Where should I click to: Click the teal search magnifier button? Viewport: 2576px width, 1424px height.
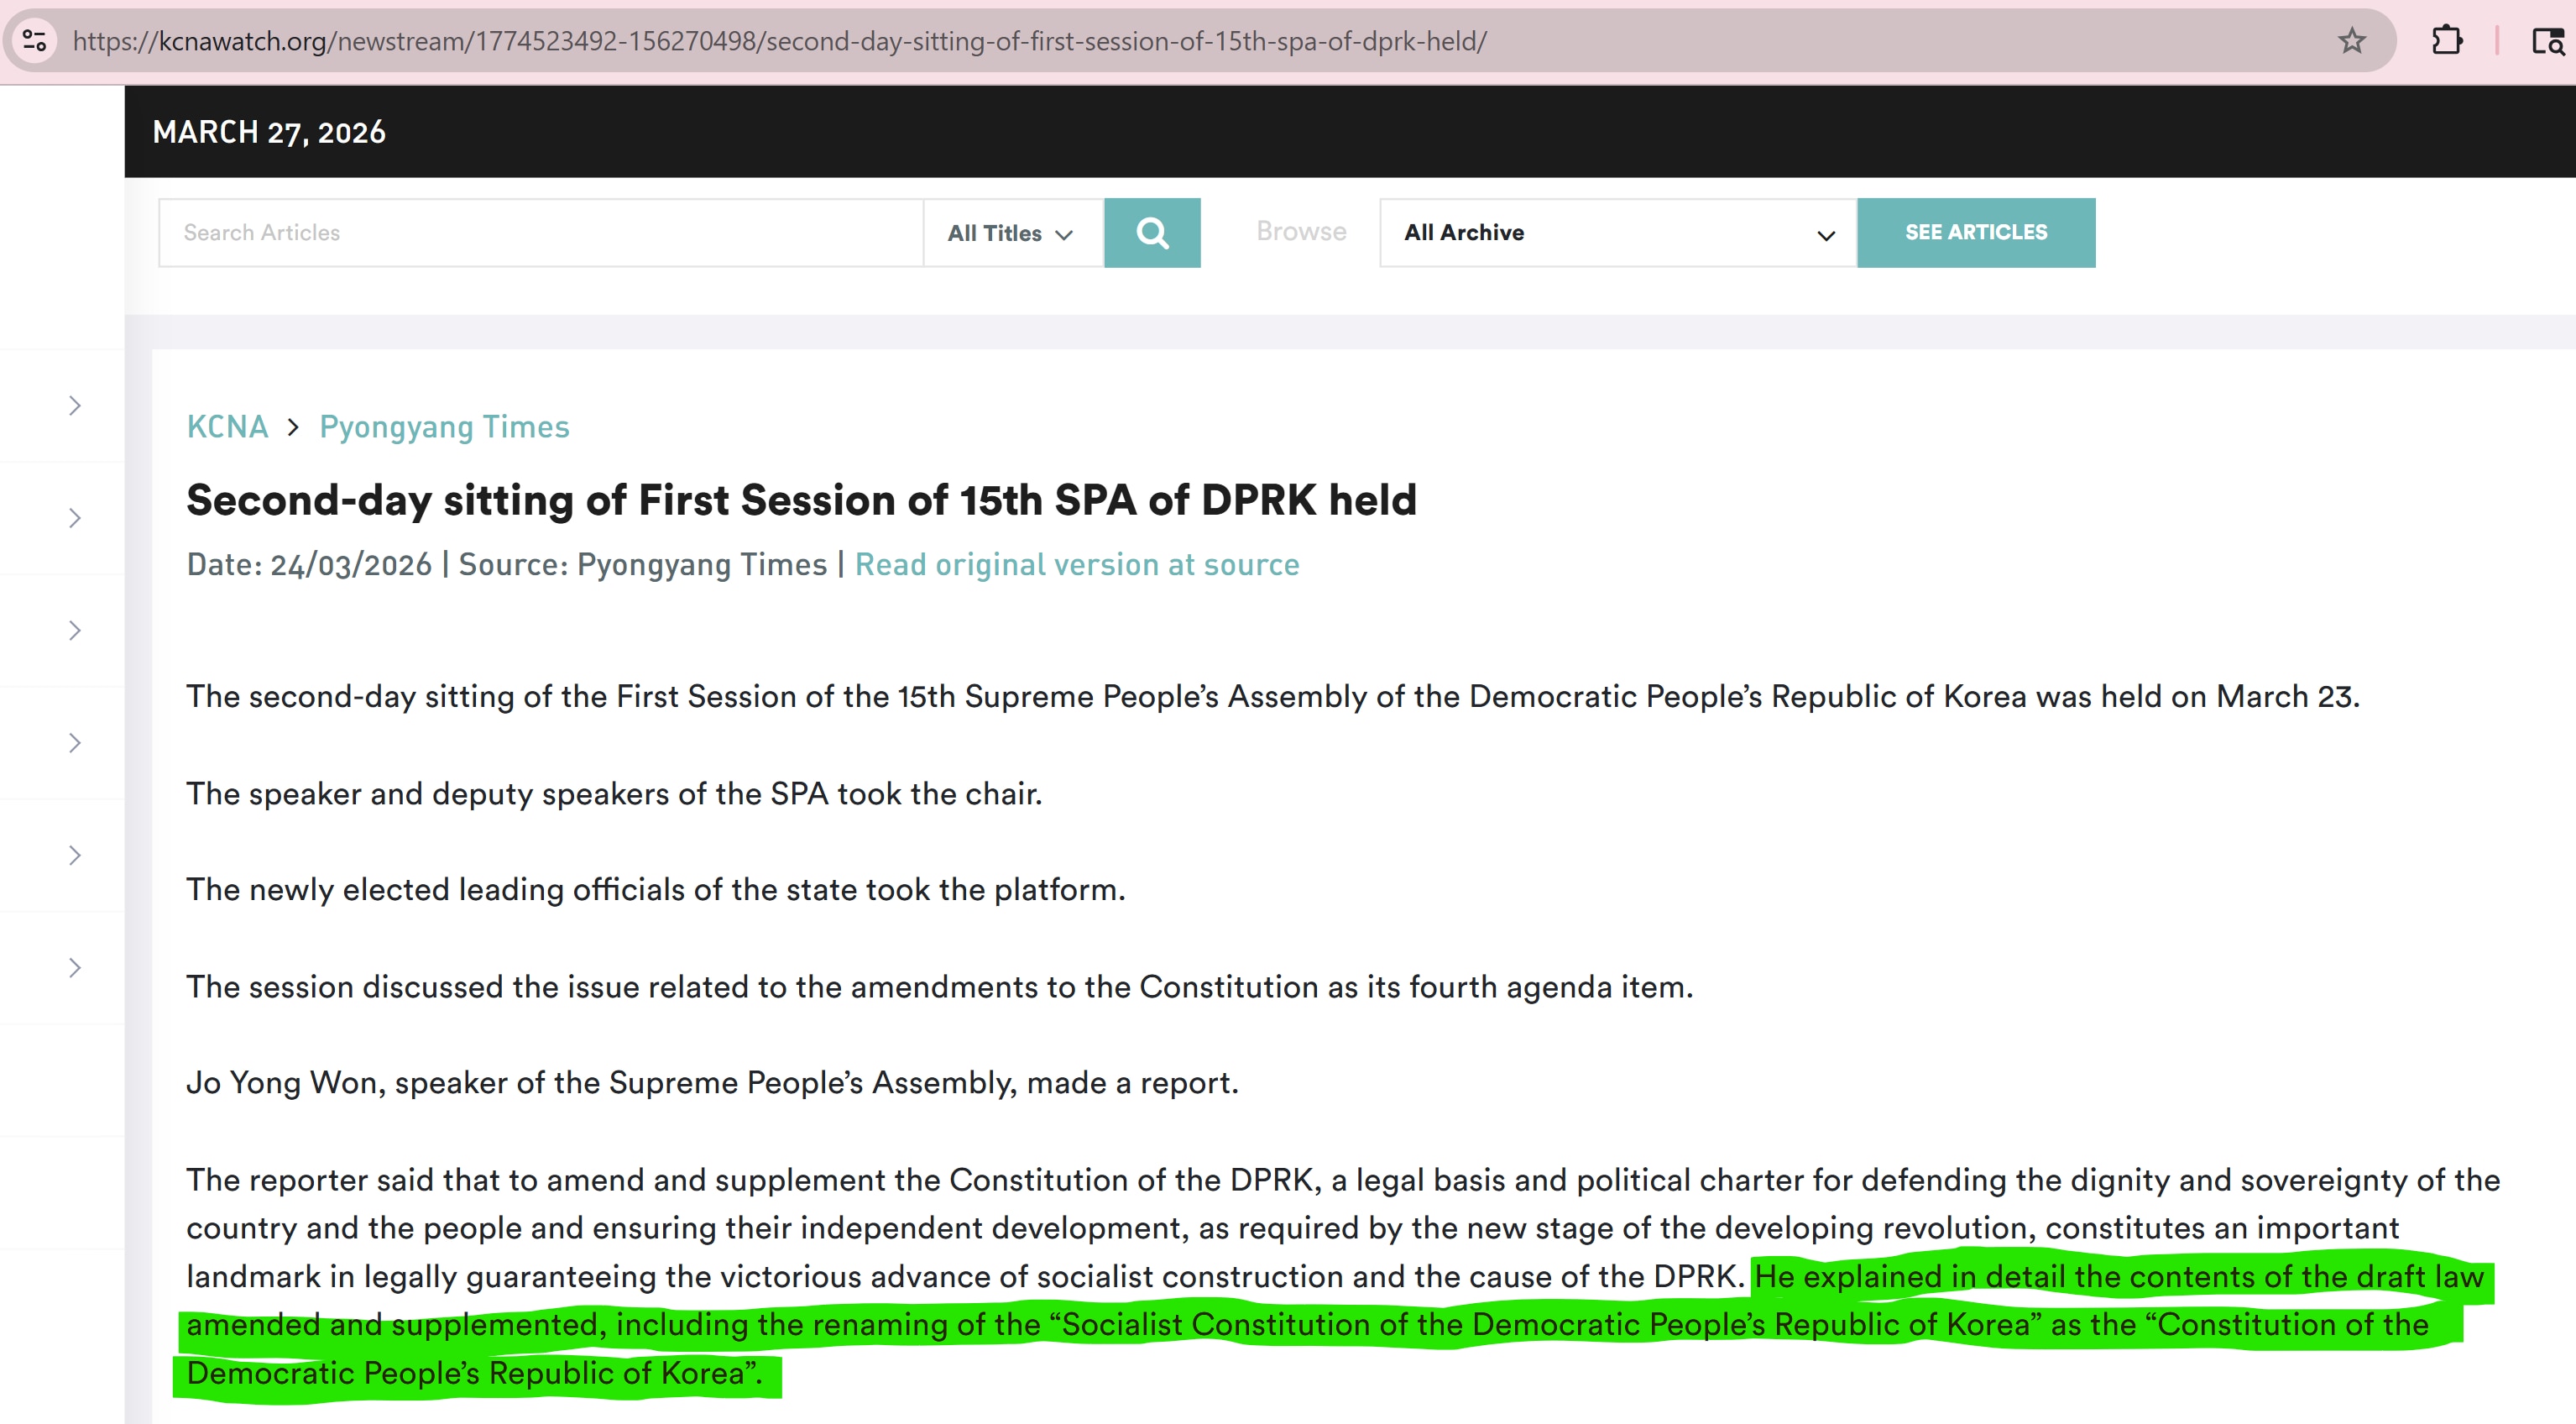click(x=1152, y=233)
